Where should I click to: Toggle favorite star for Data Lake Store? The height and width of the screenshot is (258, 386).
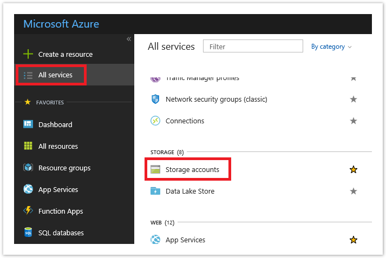(354, 191)
